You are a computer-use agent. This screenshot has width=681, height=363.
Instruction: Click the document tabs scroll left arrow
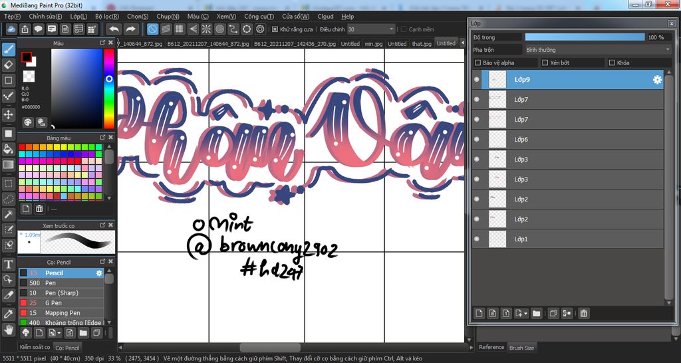462,43
